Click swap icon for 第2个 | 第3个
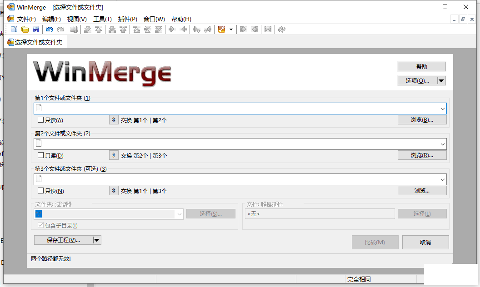 [x=114, y=155]
